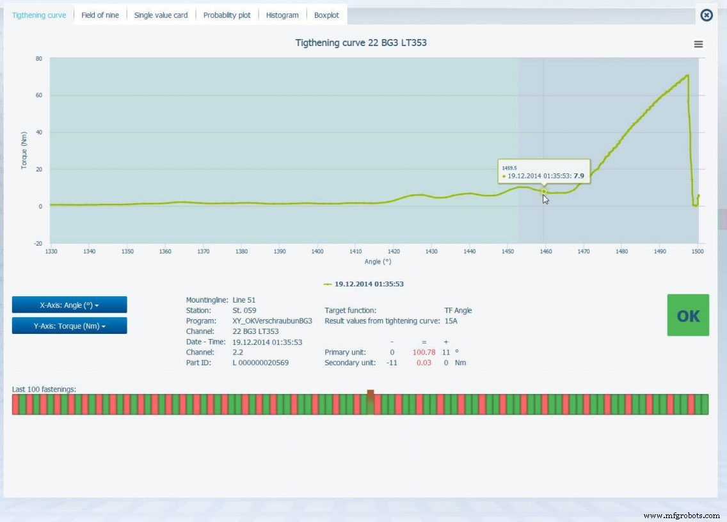Select the active Tightening curve tab
The image size is (727, 522).
point(38,15)
